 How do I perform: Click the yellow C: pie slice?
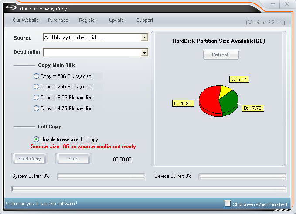[225, 91]
